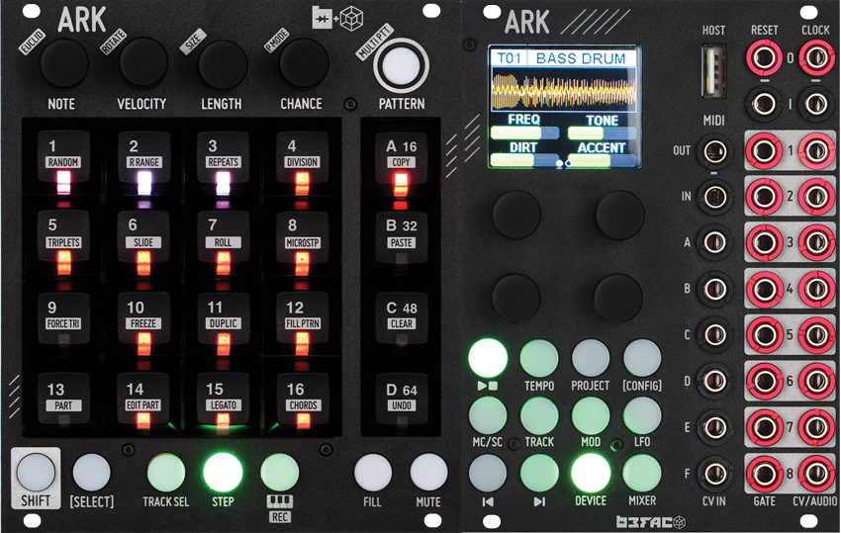This screenshot has height=533, width=841.
Task: Click the CV IN jack A
Action: click(x=714, y=243)
